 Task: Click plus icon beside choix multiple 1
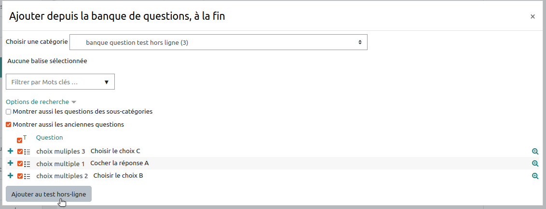point(11,164)
